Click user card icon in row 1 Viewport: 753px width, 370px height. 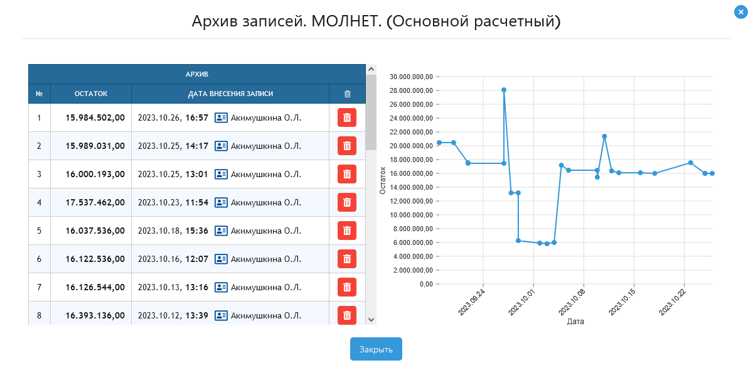tap(221, 117)
